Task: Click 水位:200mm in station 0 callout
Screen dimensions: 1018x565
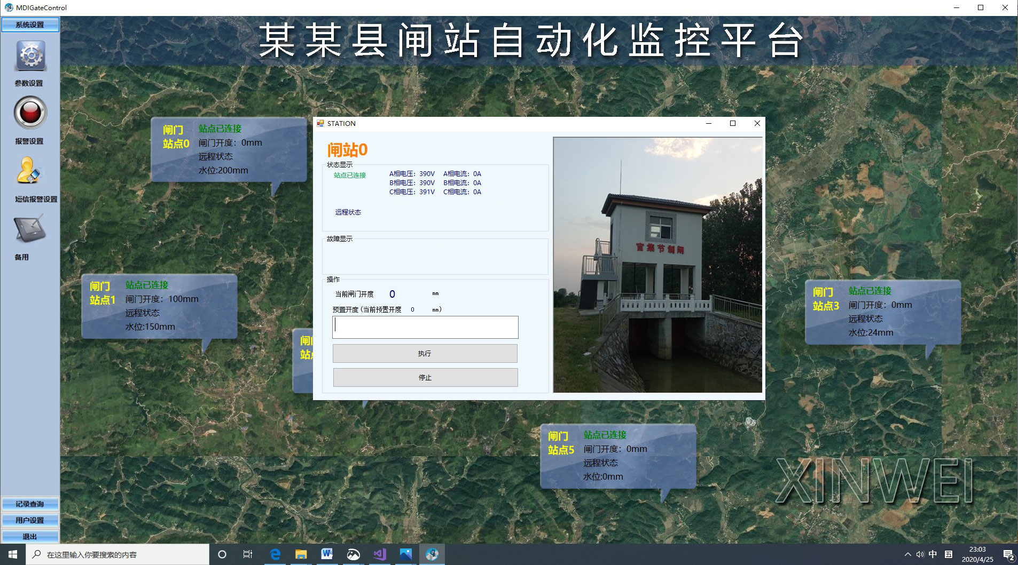Action: (223, 170)
